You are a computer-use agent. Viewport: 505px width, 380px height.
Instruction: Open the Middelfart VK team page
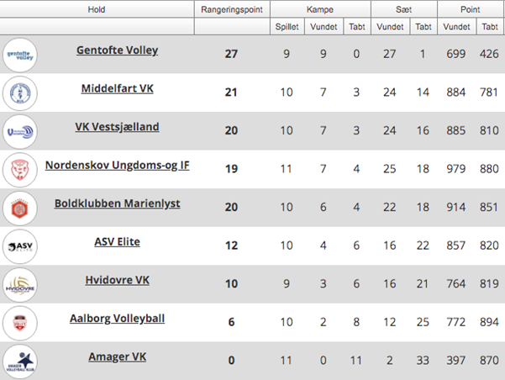[118, 88]
